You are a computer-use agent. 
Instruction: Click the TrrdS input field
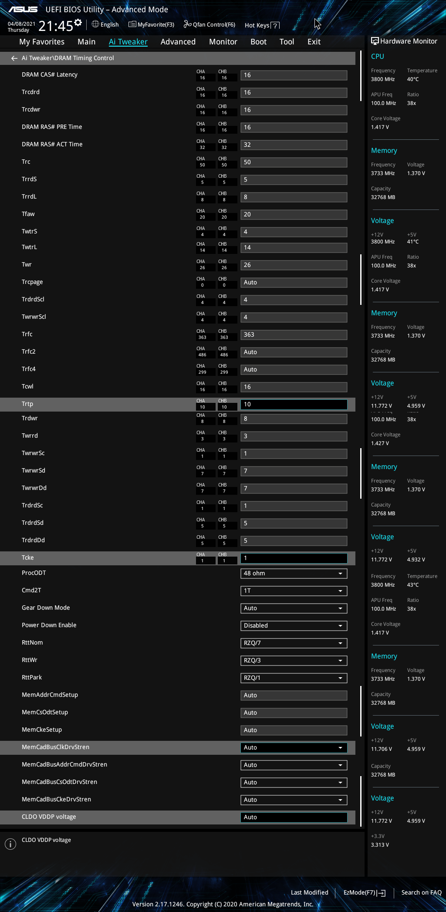(x=294, y=180)
